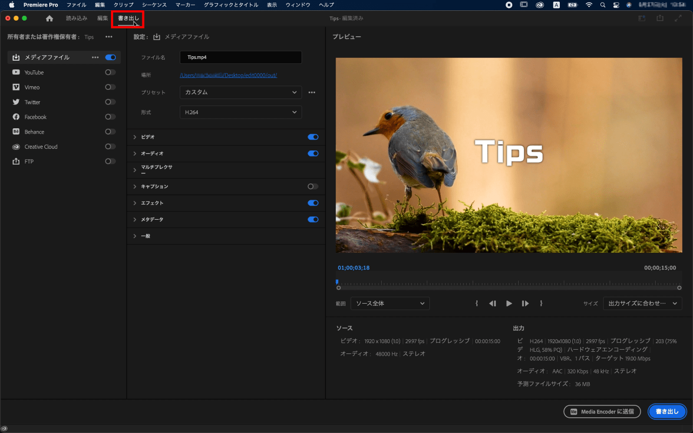Open Creative Cloud status icon at bottom left

[4, 429]
